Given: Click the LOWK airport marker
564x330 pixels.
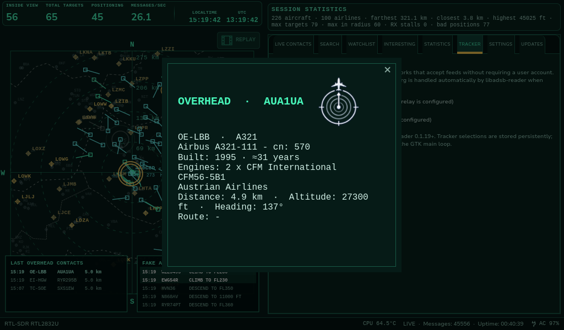Looking at the screenshot, I should pos(14,181).
